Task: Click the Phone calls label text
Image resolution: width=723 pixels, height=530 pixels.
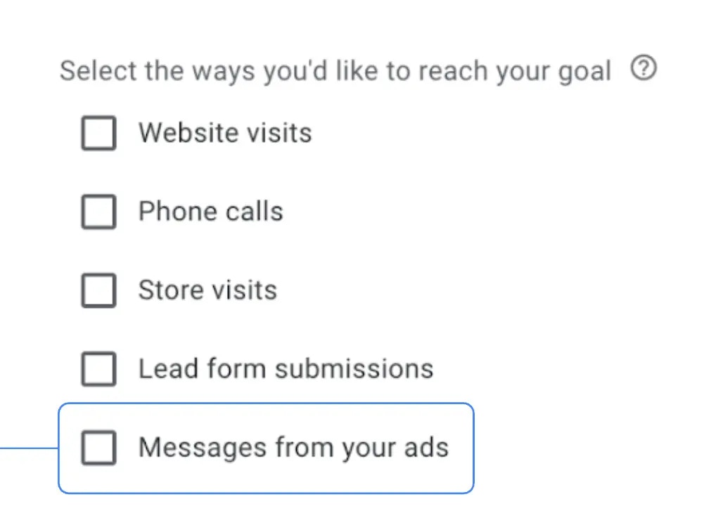Action: click(x=210, y=212)
